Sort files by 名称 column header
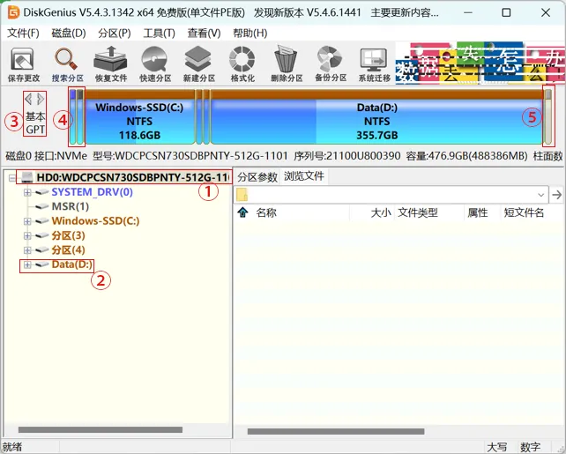Viewport: 566px width, 454px height. pyautogui.click(x=266, y=212)
